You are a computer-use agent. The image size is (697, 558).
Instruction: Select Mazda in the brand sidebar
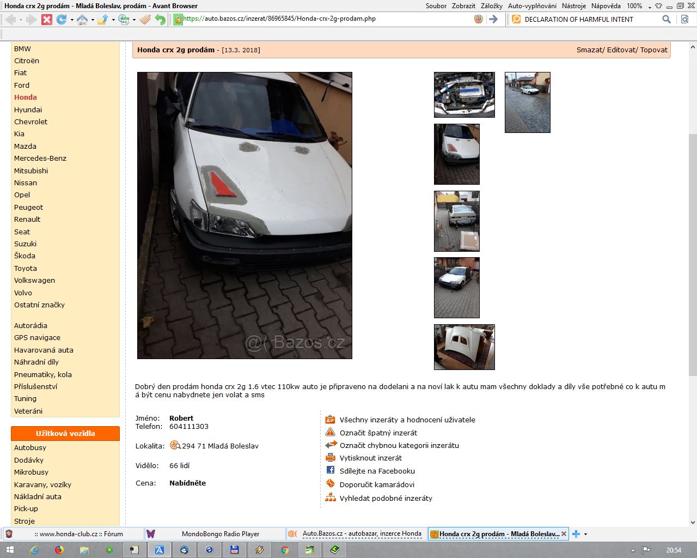25,146
